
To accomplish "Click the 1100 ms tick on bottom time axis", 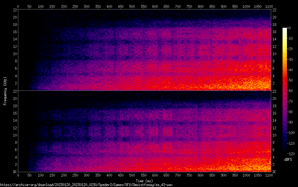I will coord(269,175).
